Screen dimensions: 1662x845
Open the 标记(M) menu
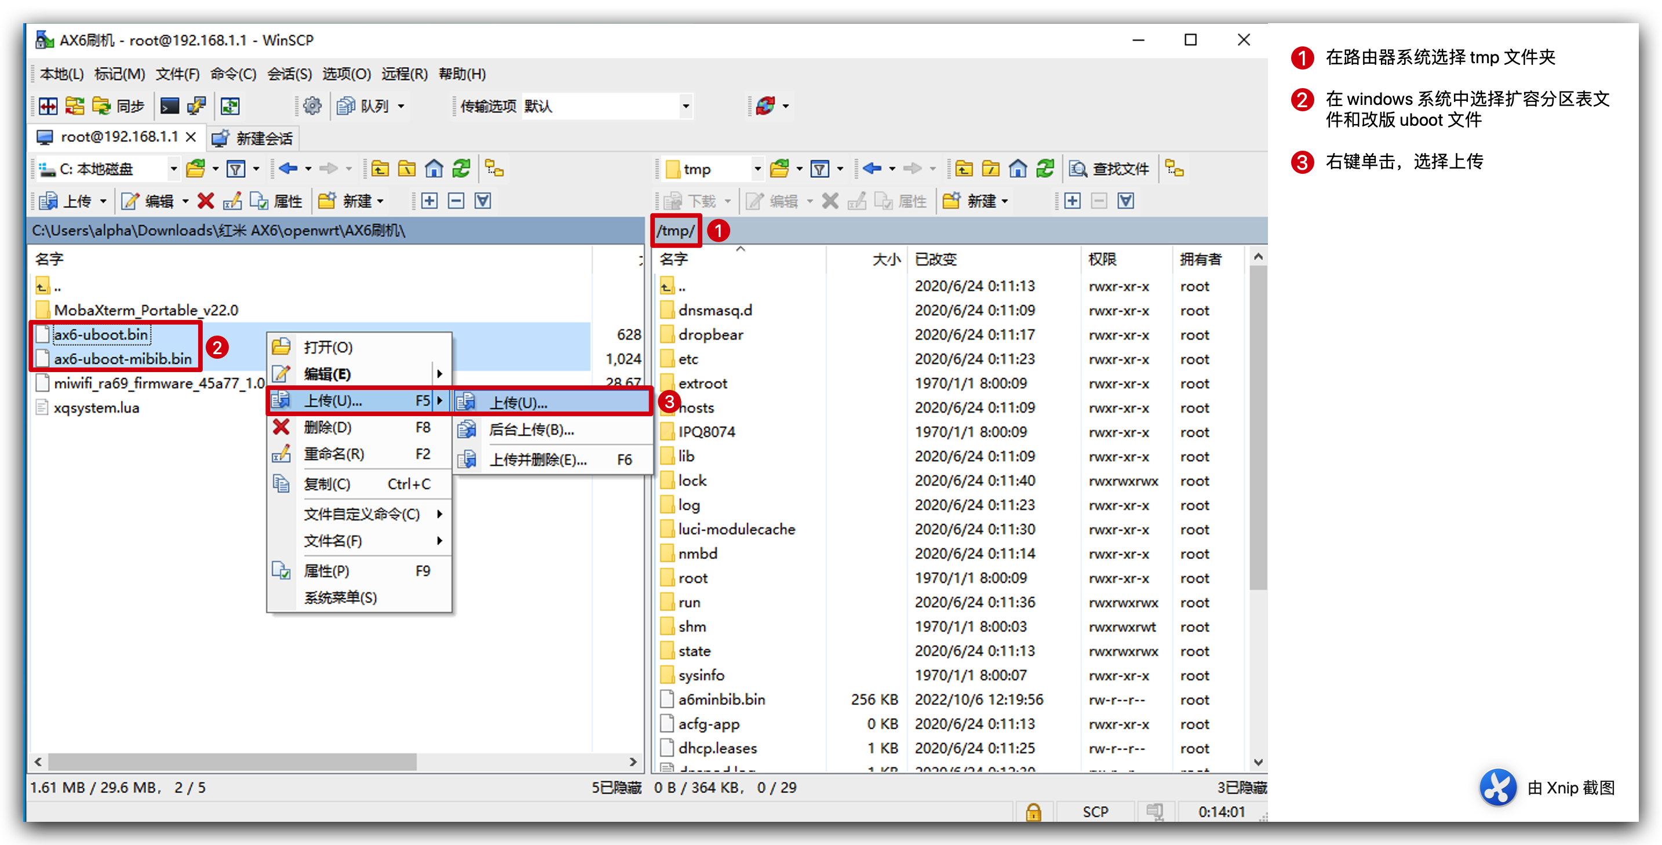[119, 74]
